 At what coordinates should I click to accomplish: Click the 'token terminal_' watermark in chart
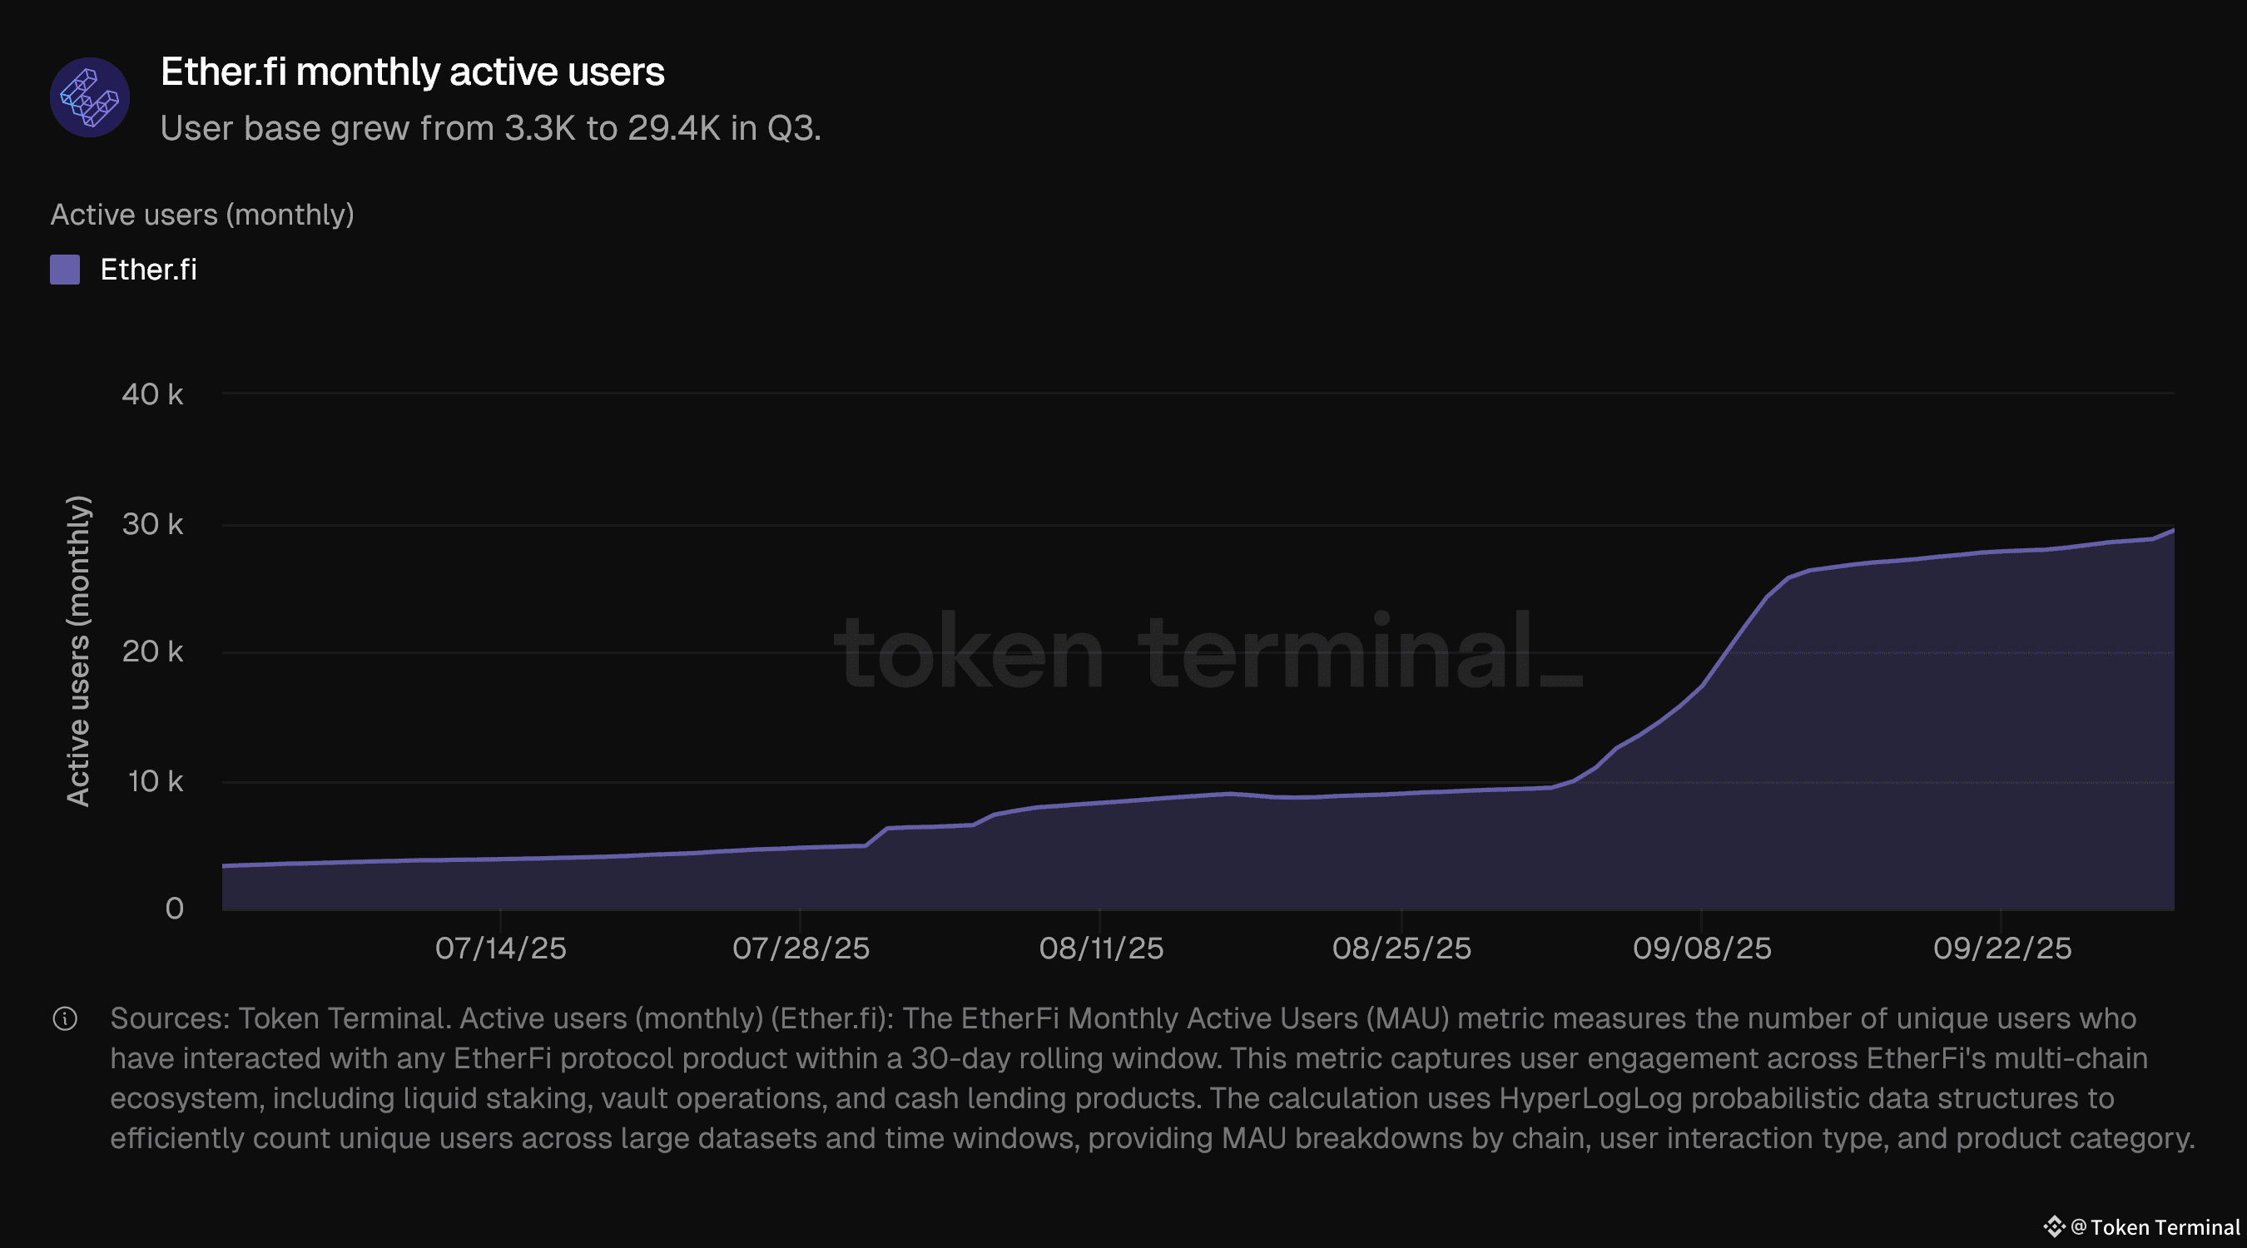tap(1208, 651)
